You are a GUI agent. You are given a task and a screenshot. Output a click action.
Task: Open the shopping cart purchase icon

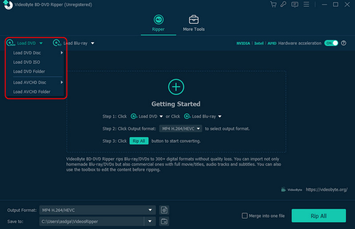pos(273,4)
